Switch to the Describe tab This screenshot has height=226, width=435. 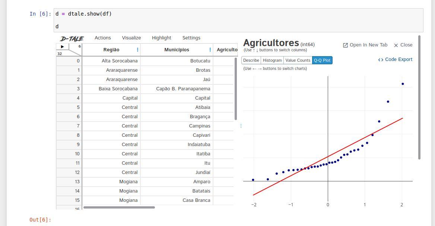coord(251,60)
